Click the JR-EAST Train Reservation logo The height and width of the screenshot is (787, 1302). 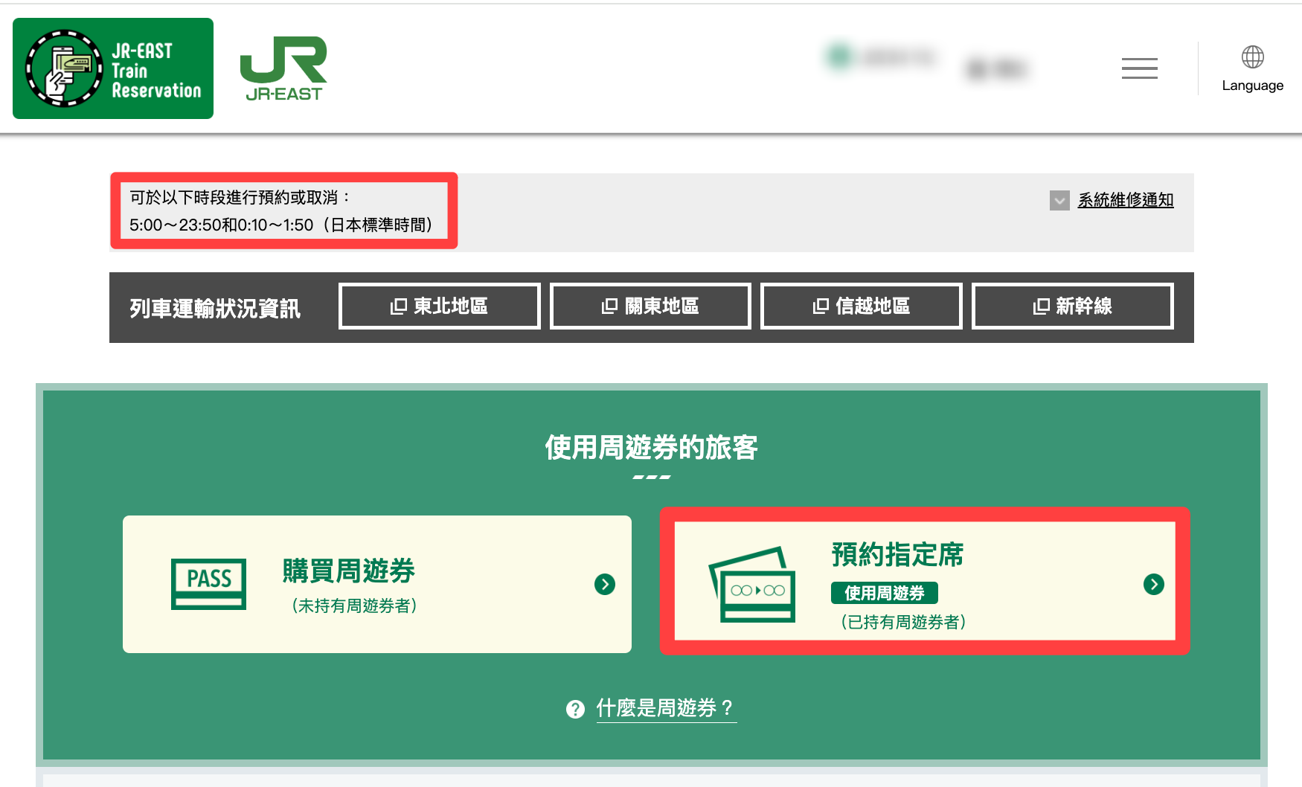coord(113,68)
